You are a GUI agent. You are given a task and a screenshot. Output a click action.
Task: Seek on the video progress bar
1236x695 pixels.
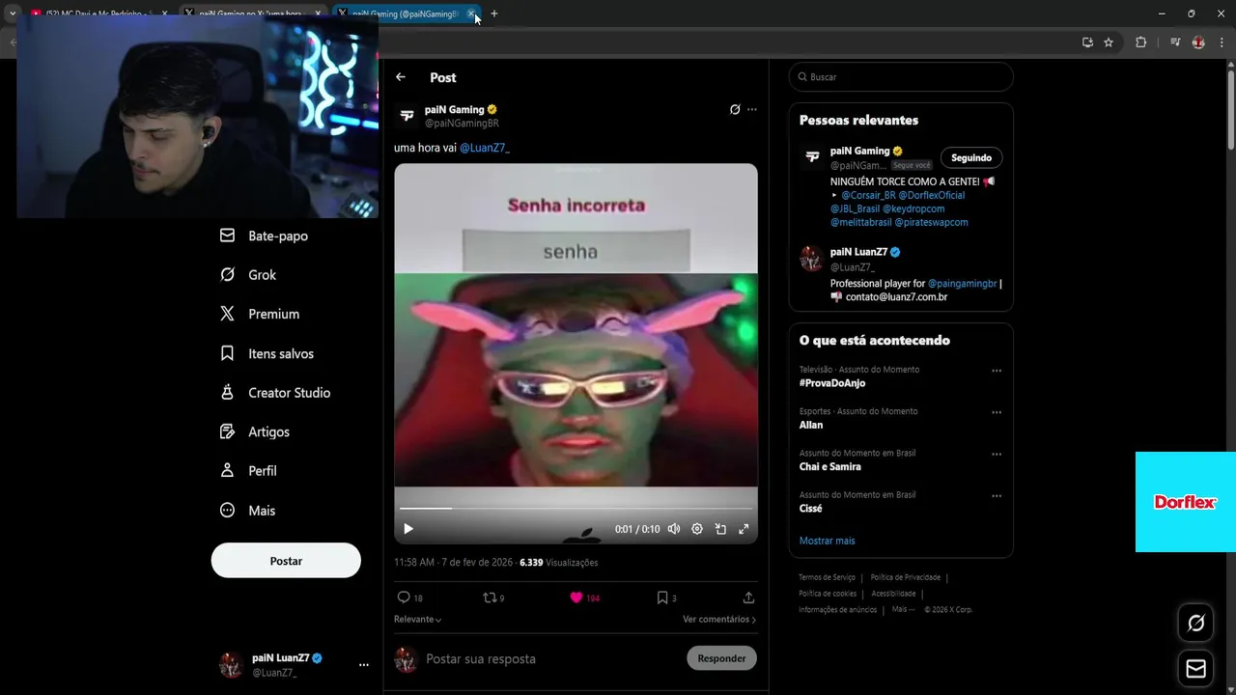576,508
